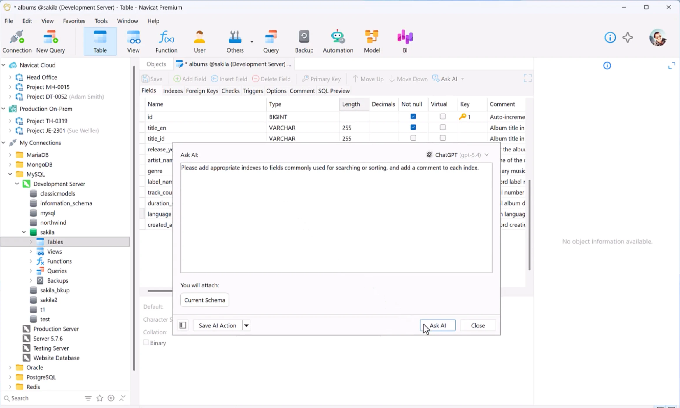Check Virtual for title_en field
The height and width of the screenshot is (408, 680).
click(442, 127)
